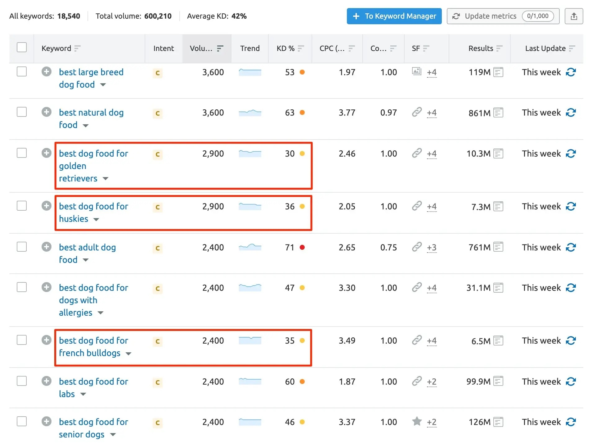The image size is (592, 448).
Task: Add 'best large breed dog food' via plus icon
Action: coord(47,72)
